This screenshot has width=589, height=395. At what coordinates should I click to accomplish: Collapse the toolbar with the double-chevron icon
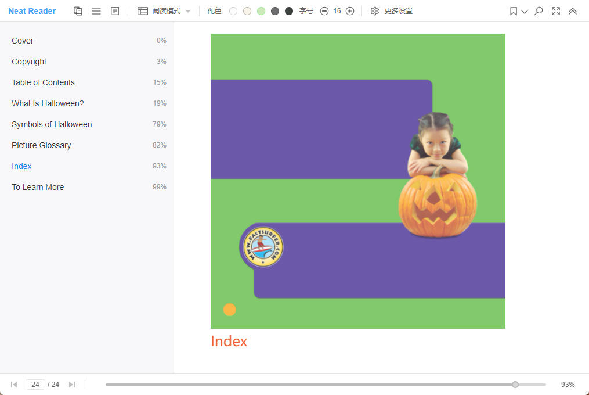[573, 10]
